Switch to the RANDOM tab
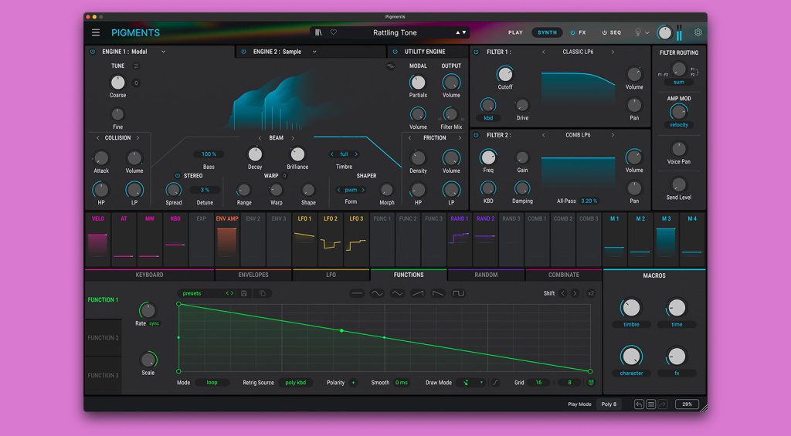The height and width of the screenshot is (436, 791). [487, 275]
